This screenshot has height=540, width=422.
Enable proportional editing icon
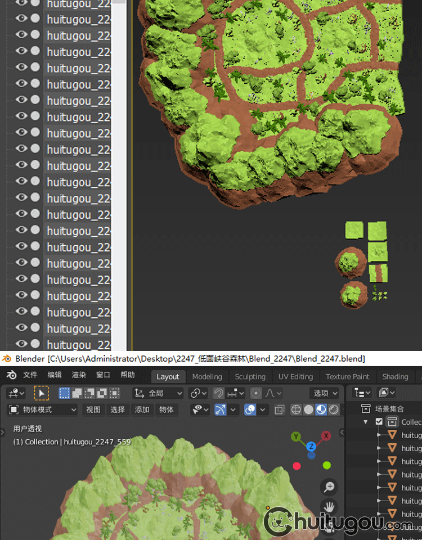(x=256, y=393)
